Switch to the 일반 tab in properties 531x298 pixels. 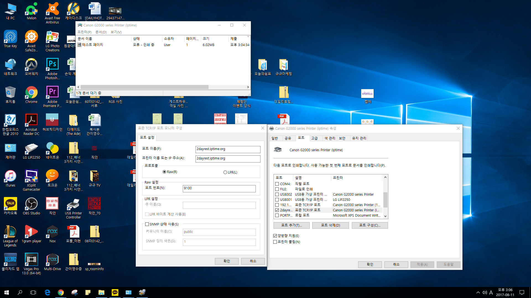pyautogui.click(x=275, y=138)
